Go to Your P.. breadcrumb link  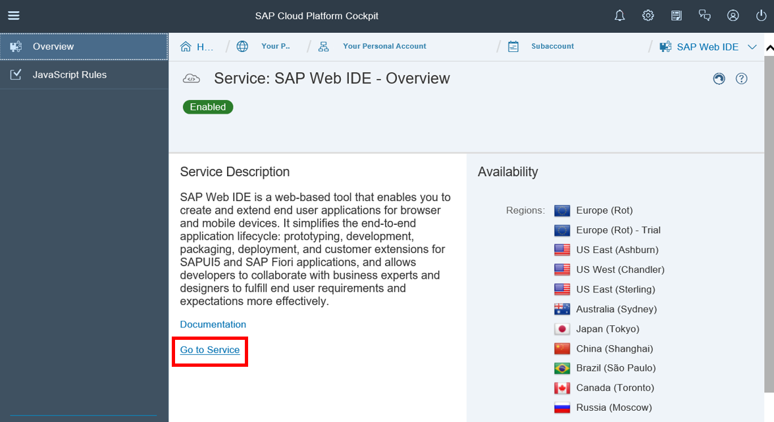[275, 46]
